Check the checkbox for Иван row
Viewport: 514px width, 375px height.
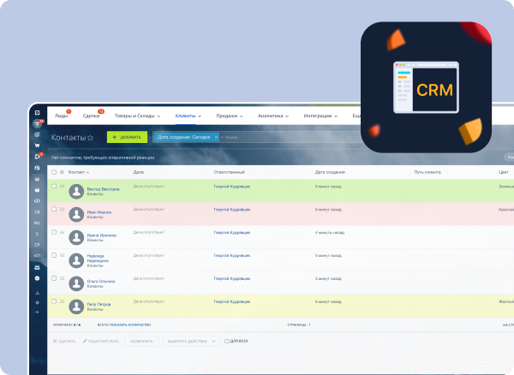coord(54,209)
